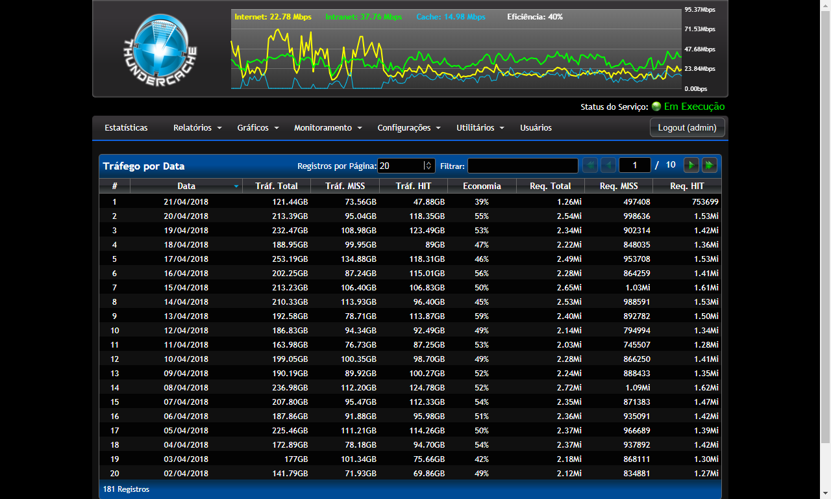Select the Usuários menu item
This screenshot has height=499, width=831.
tap(536, 128)
